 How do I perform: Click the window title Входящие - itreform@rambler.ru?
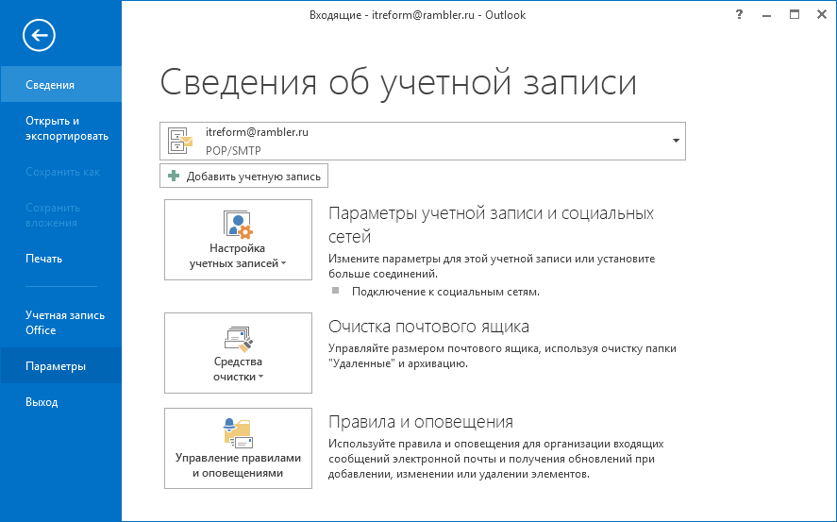(x=392, y=15)
